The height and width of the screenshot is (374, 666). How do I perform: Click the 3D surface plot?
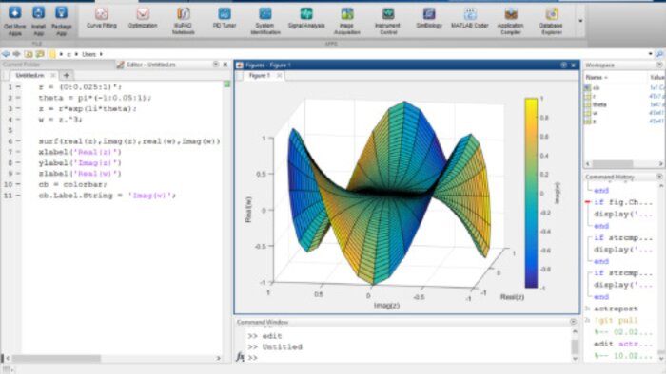click(388, 193)
